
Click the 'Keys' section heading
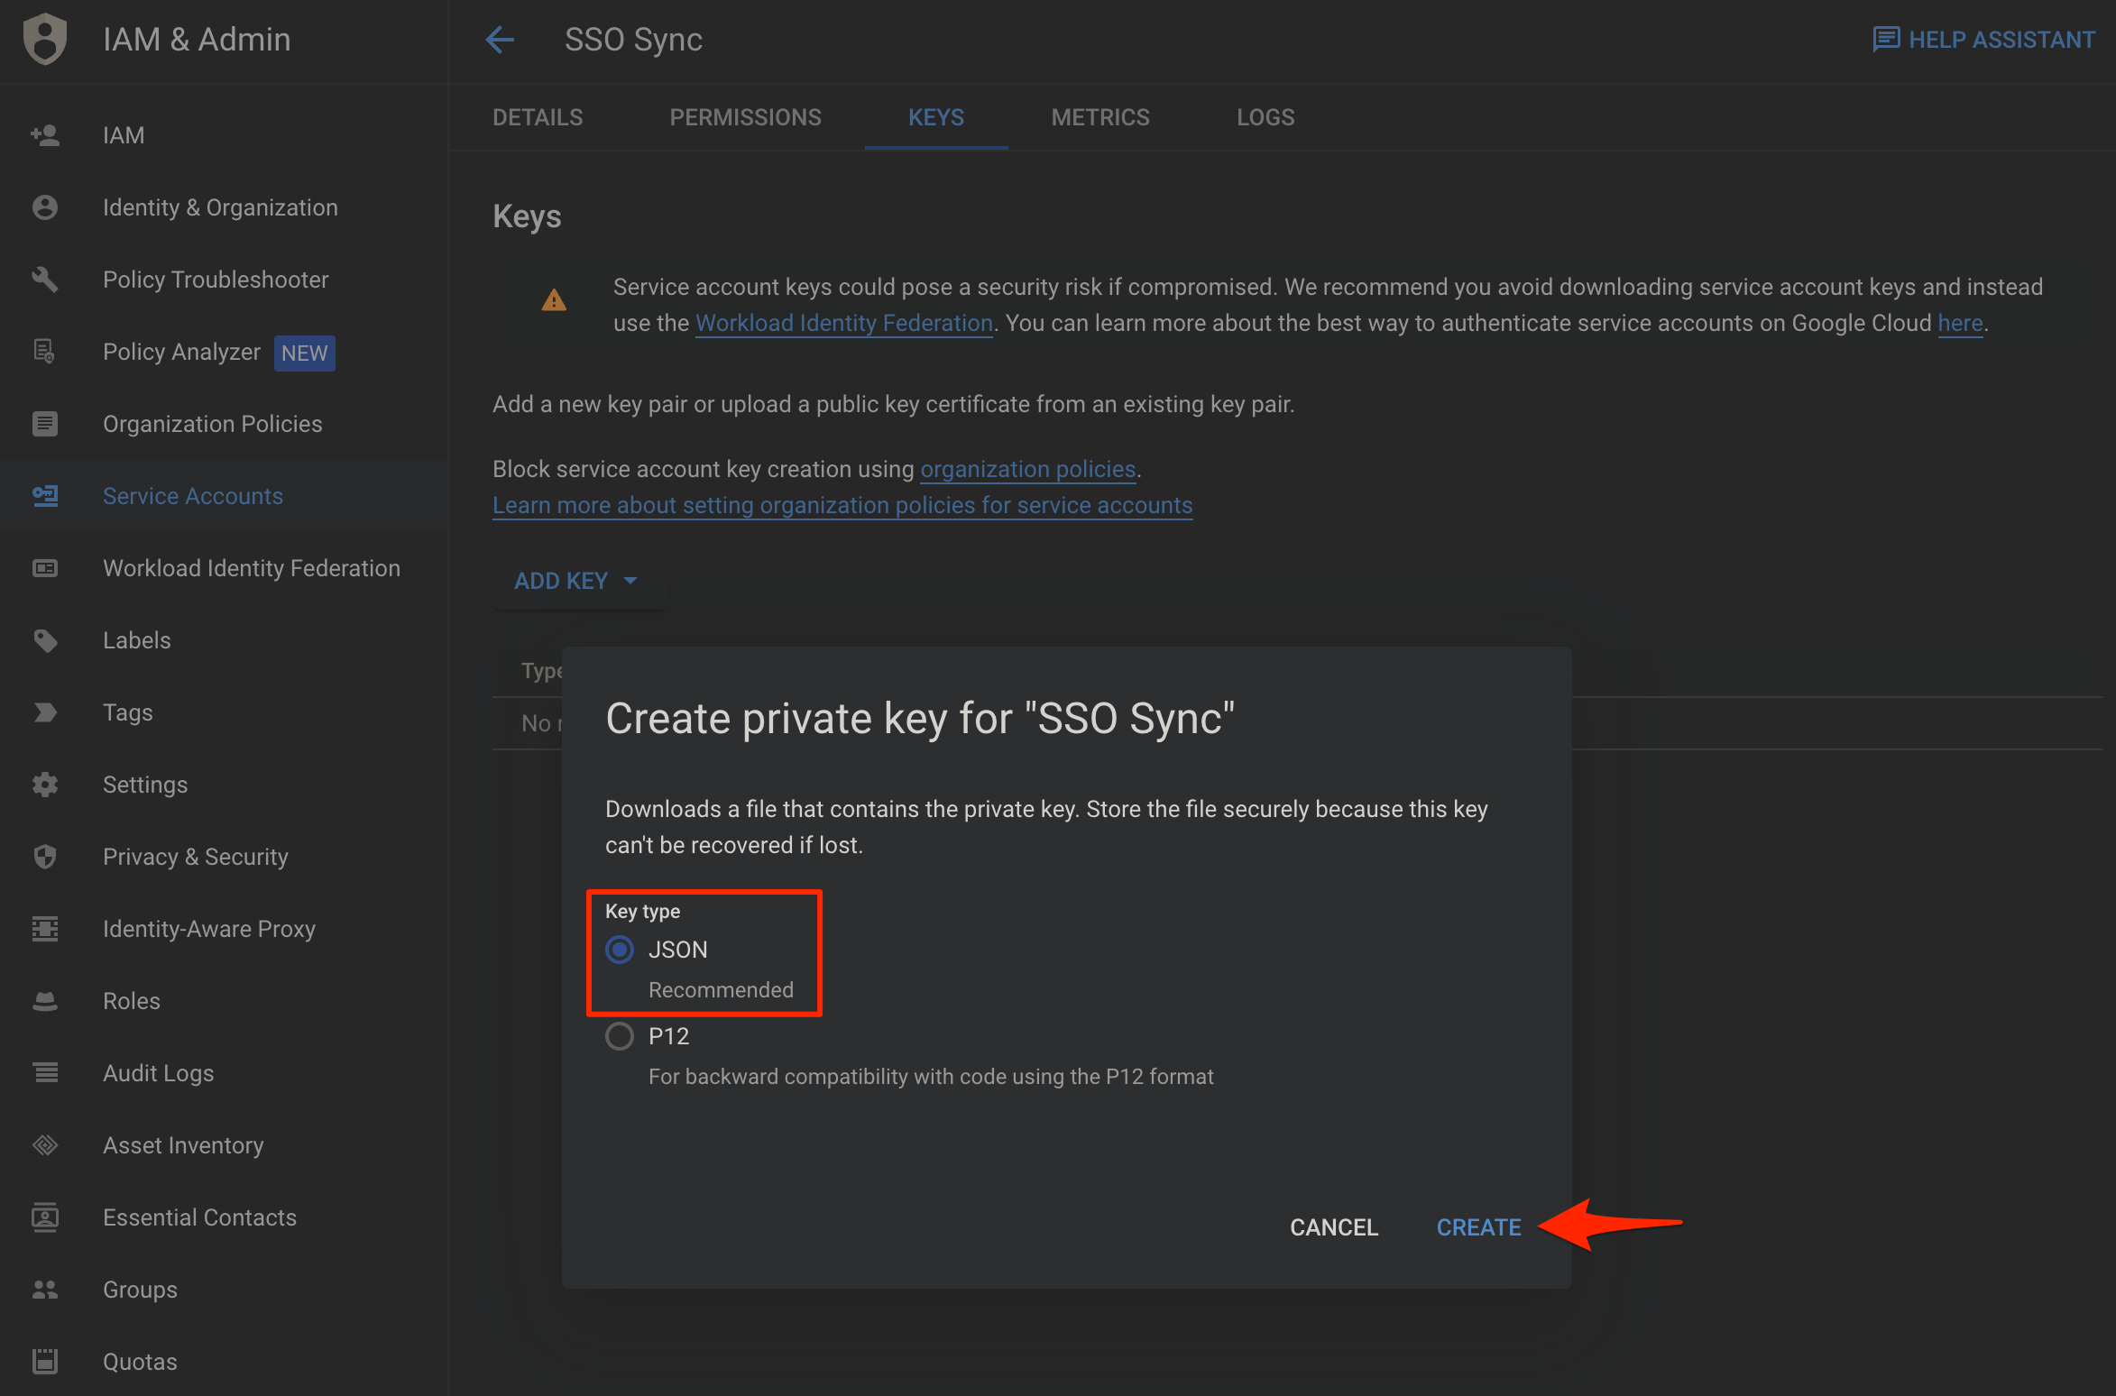527,216
